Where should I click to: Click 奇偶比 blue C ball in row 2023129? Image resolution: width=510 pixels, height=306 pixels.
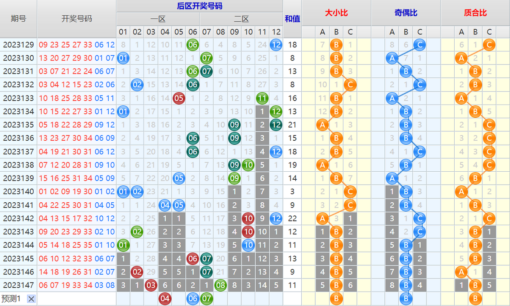[x=420, y=45]
